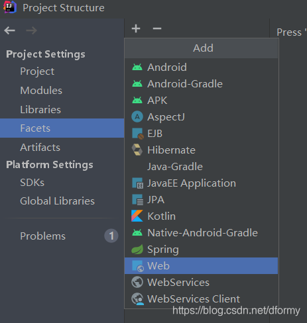Open Artifacts settings page
The height and width of the screenshot is (323, 307).
tap(62, 147)
